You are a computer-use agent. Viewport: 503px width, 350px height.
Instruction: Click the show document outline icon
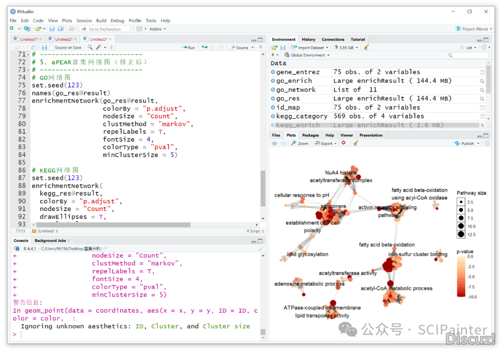[260, 47]
